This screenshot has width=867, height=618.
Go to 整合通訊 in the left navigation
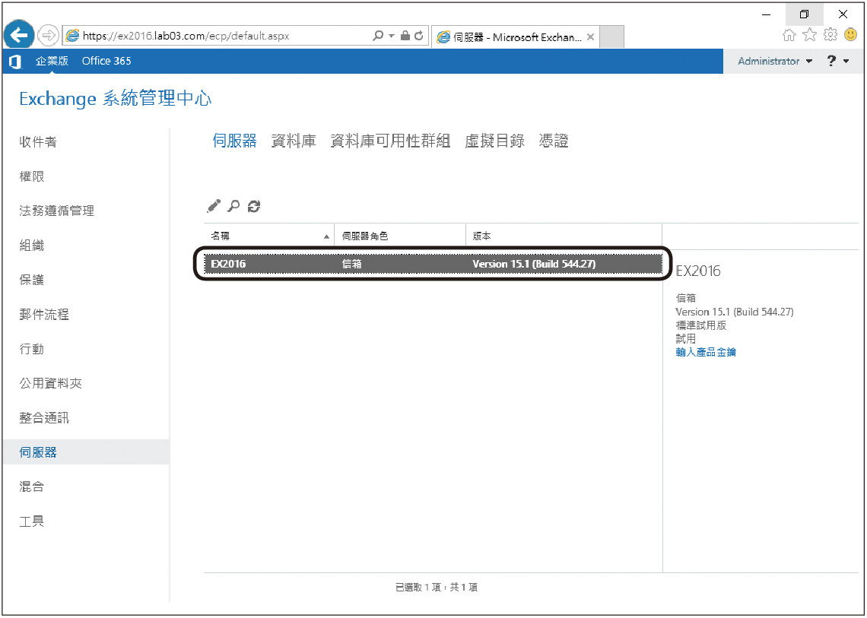(x=44, y=418)
